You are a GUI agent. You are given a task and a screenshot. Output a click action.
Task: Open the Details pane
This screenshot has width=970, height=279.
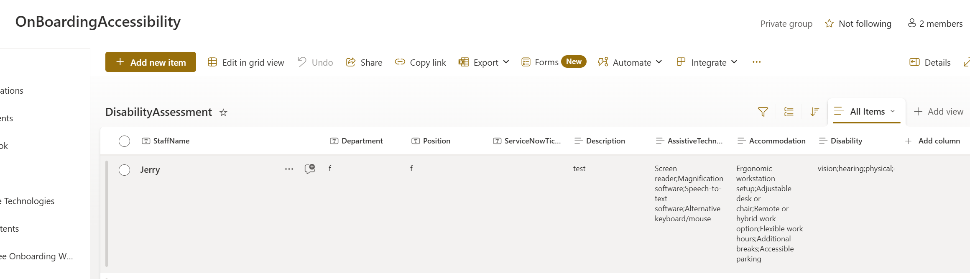coord(930,62)
